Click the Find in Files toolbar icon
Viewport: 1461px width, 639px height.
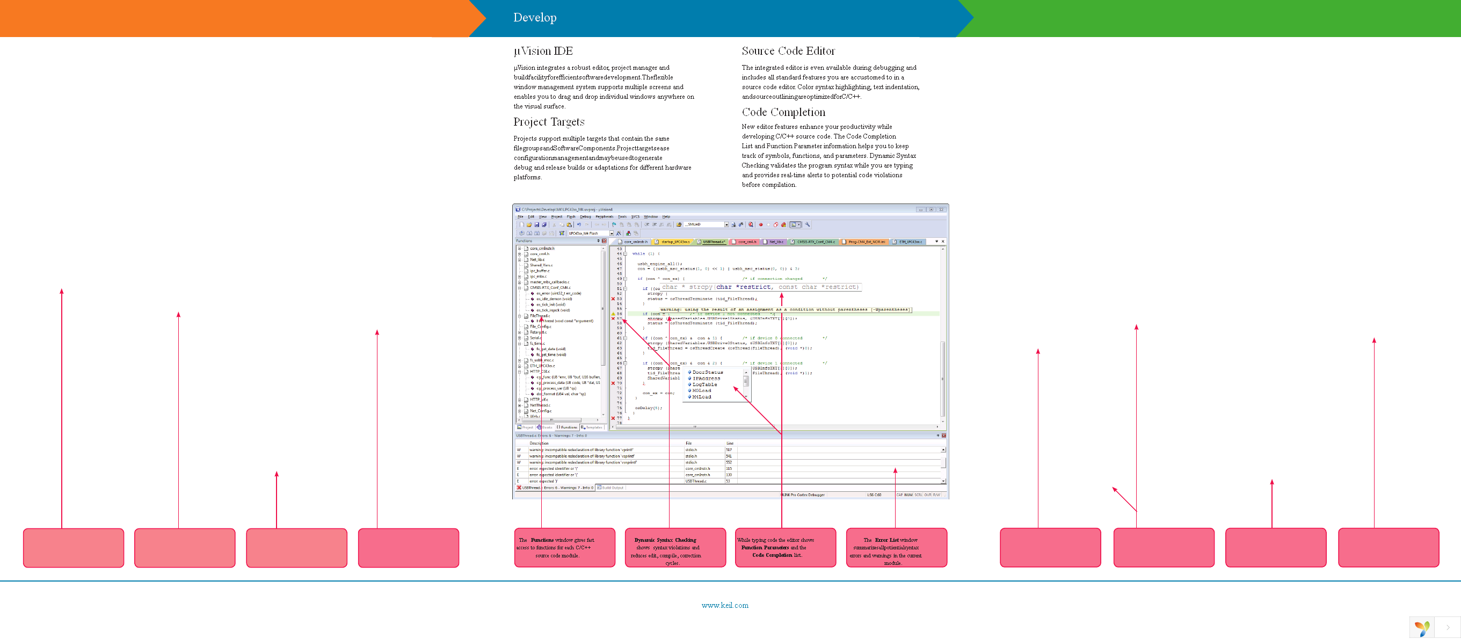pos(679,225)
